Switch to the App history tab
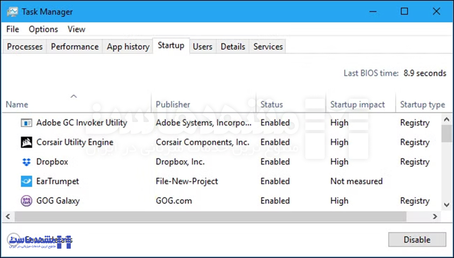 pos(128,47)
